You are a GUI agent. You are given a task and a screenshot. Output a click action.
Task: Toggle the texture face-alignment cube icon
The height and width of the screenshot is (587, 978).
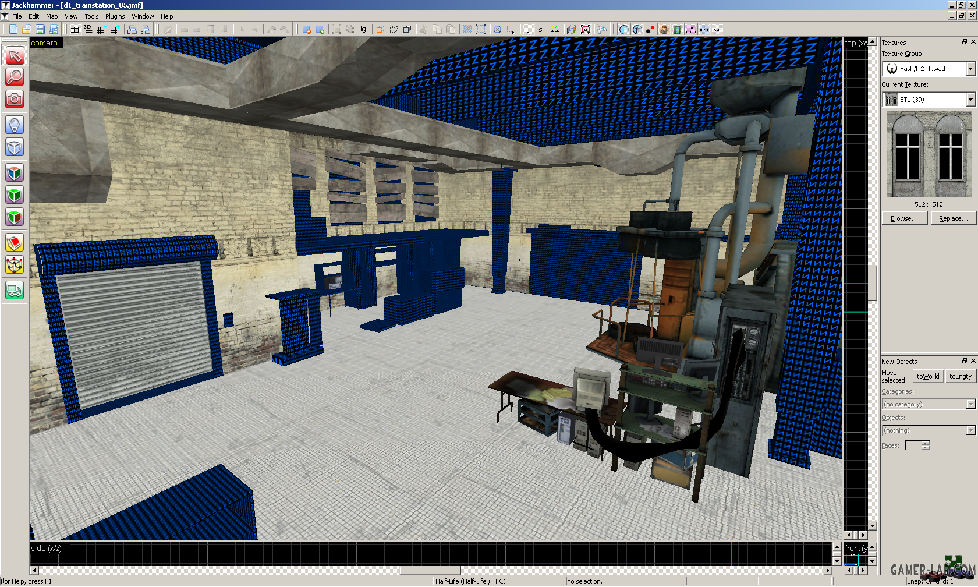pyautogui.click(x=572, y=29)
